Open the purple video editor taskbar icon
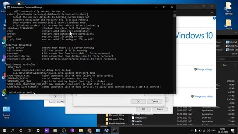The width and height of the screenshot is (238, 134). 46,131
